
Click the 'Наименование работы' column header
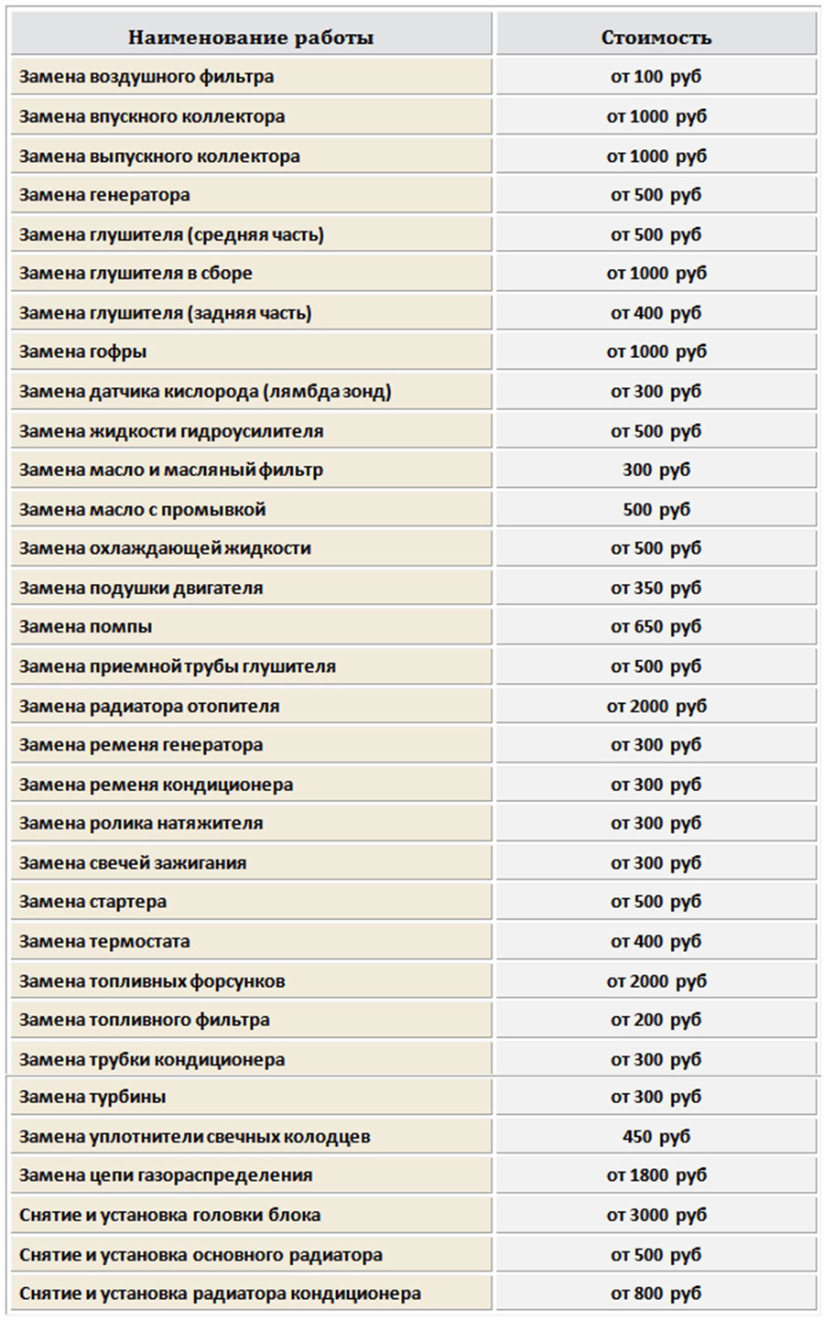click(250, 38)
